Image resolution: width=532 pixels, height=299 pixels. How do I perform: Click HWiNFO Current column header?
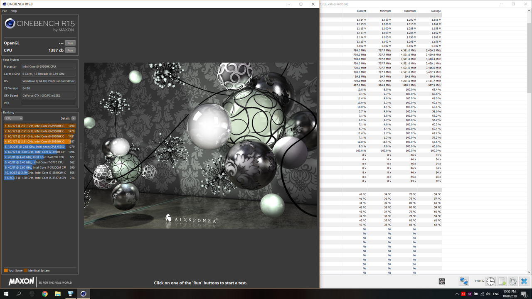pyautogui.click(x=361, y=11)
